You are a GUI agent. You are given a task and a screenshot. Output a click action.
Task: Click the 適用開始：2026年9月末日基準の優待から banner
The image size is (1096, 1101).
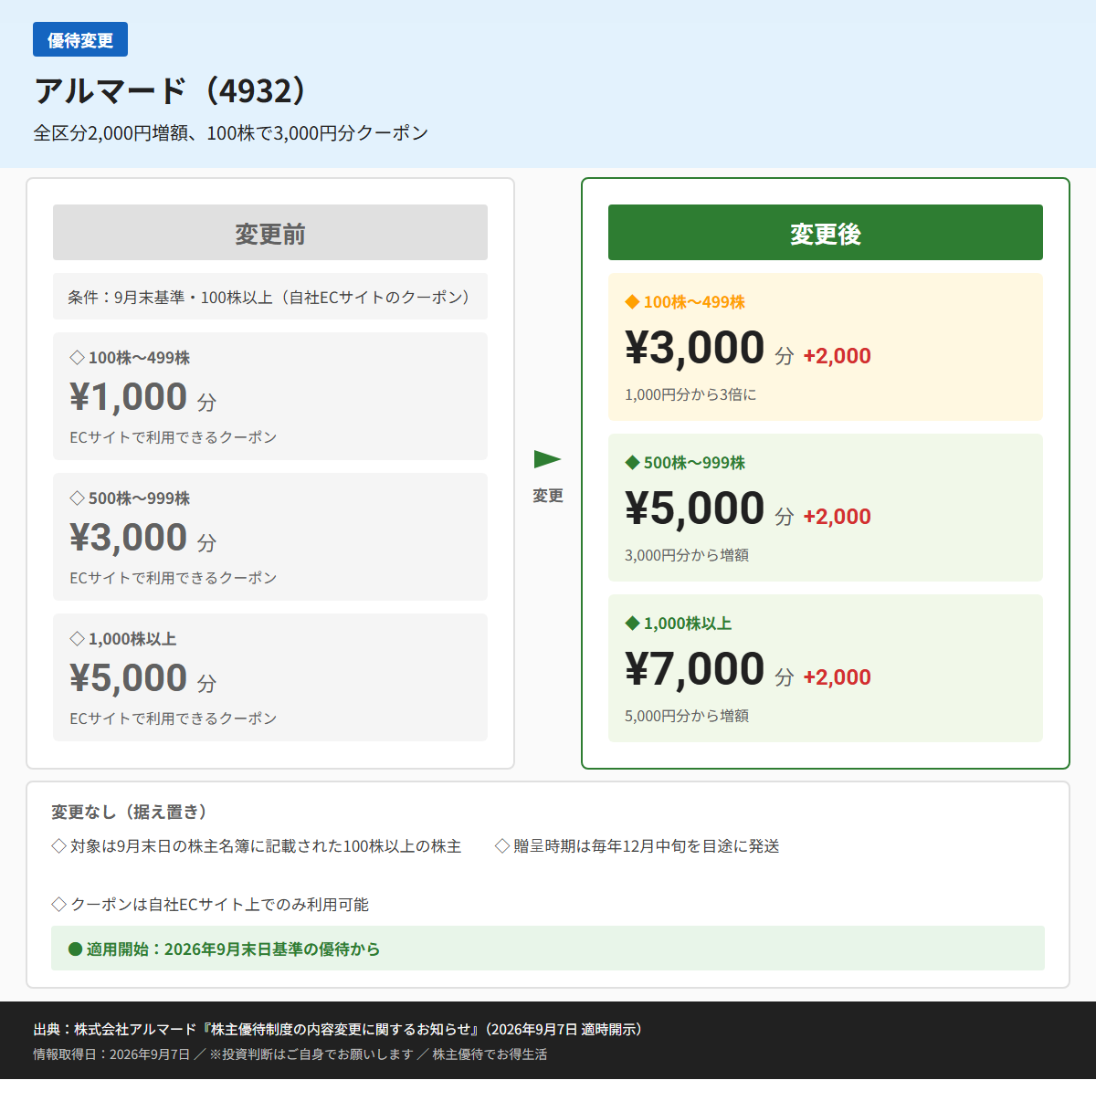tap(548, 949)
